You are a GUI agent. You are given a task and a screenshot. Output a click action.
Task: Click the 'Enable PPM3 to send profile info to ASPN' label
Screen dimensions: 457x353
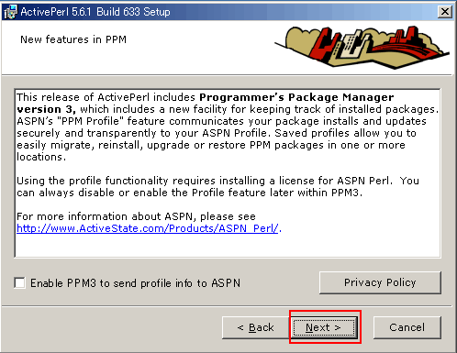(x=135, y=283)
